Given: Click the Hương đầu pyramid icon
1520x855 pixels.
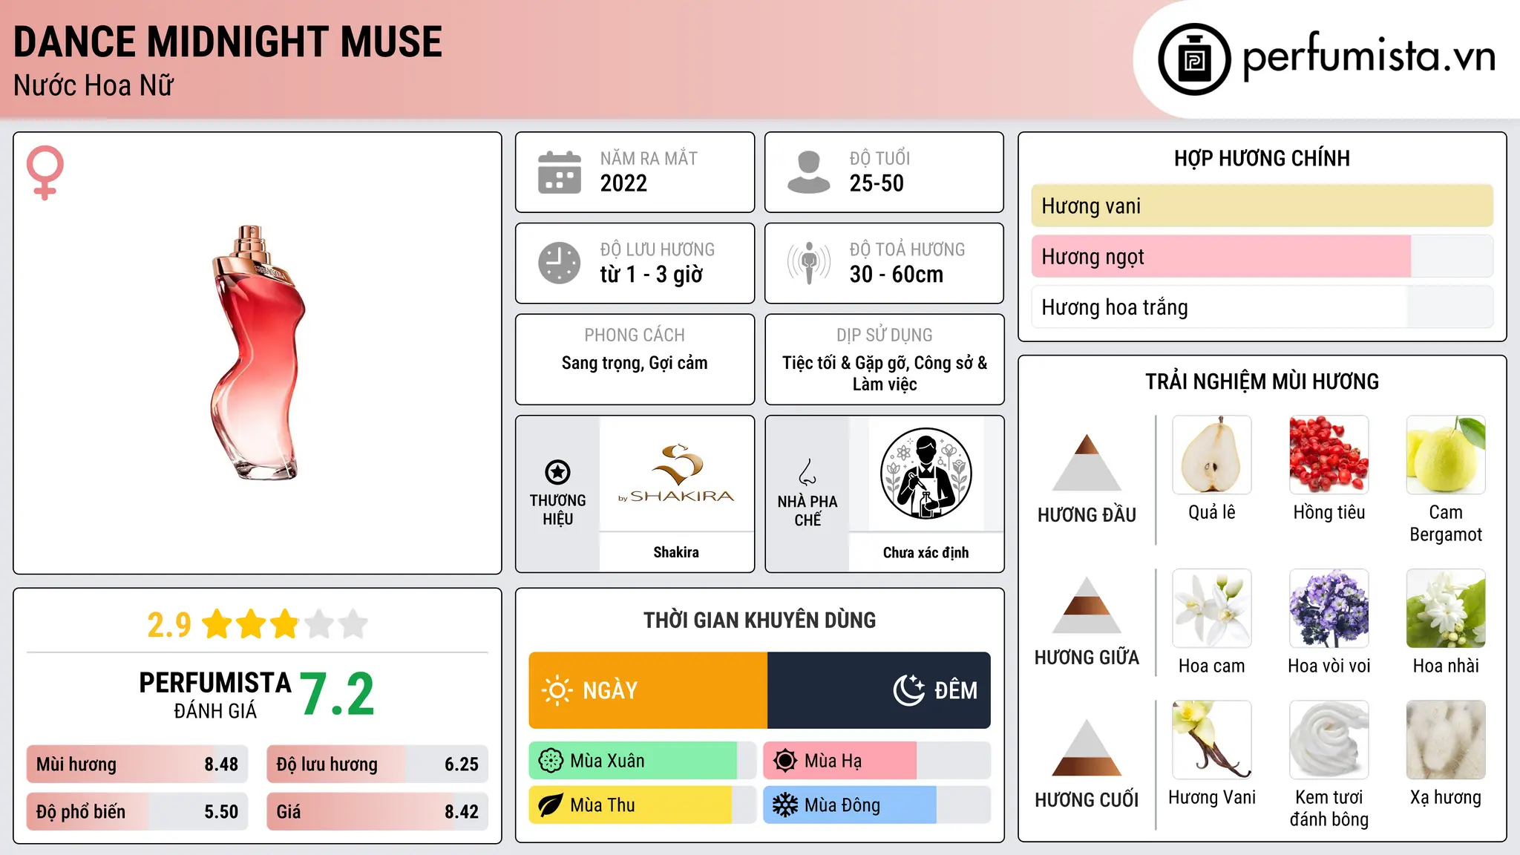Looking at the screenshot, I should coord(1087,462).
